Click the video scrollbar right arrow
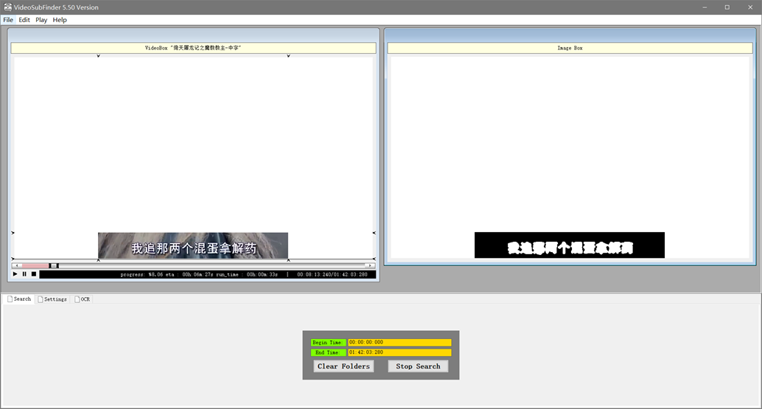The width and height of the screenshot is (762, 409). 370,266
